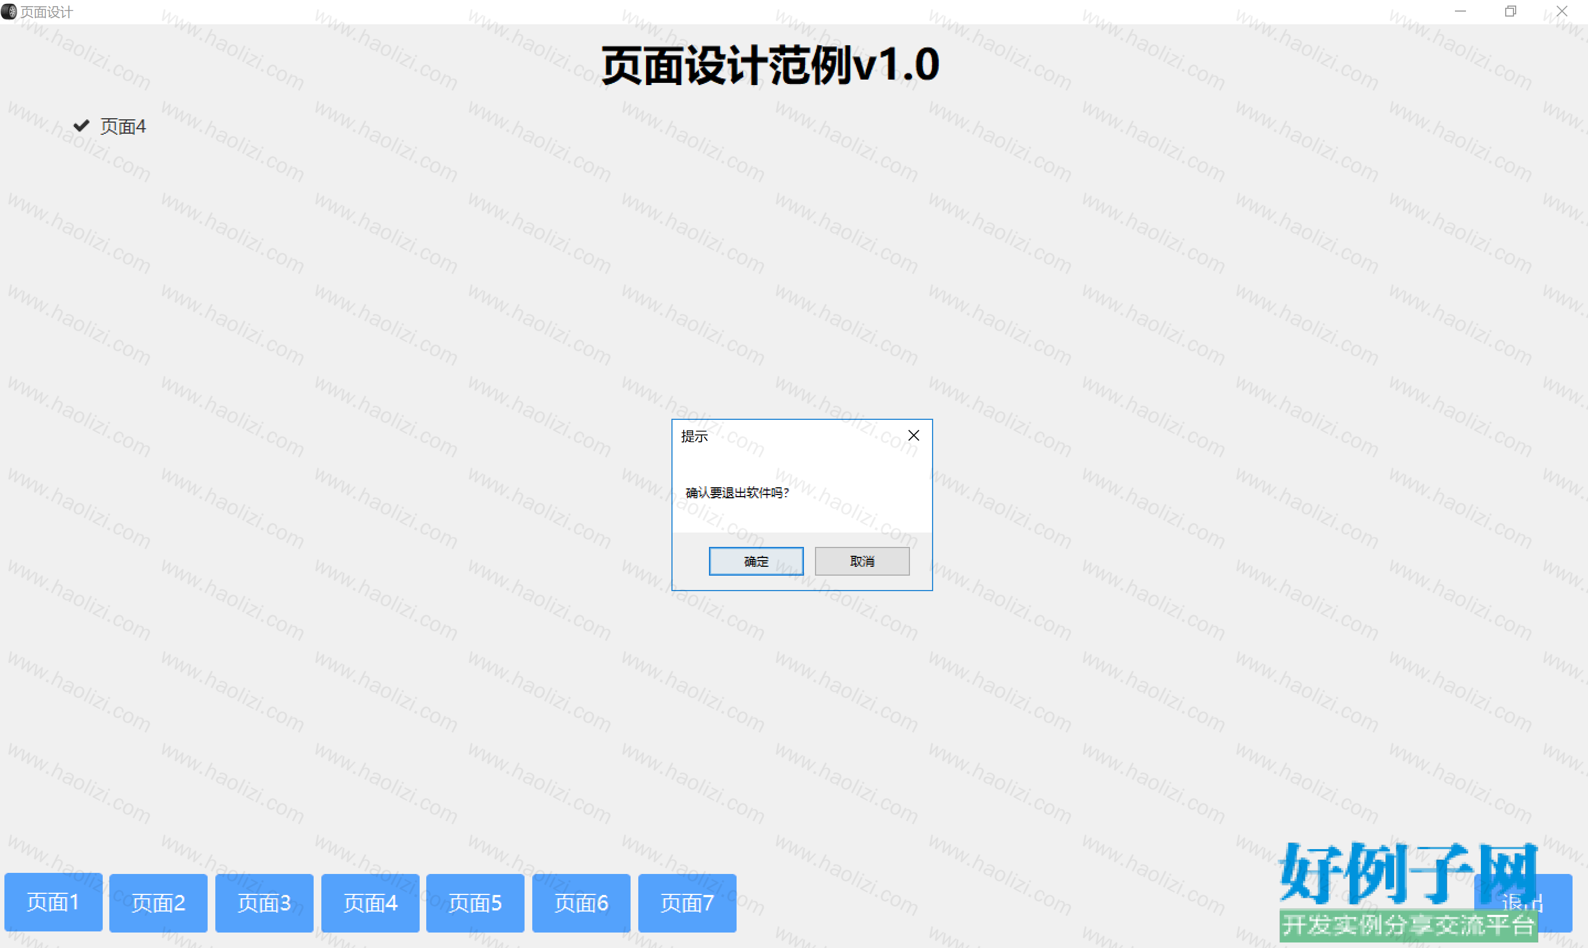Switch to 页面2
This screenshot has width=1588, height=948.
[x=158, y=902]
